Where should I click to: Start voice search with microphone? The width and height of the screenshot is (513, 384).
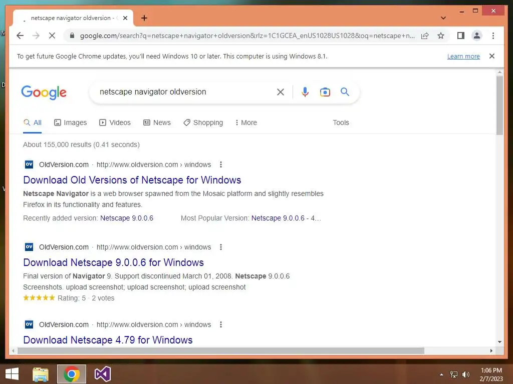pos(305,92)
